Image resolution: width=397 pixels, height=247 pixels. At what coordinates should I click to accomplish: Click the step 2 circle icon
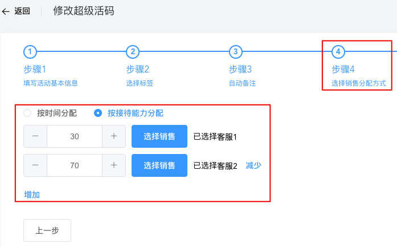point(133,52)
